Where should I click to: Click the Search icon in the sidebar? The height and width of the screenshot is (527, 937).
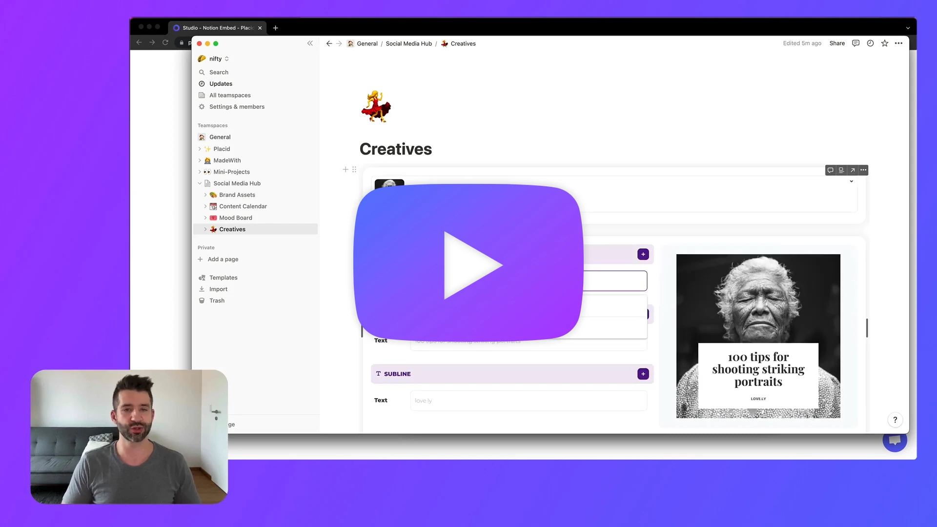point(202,72)
